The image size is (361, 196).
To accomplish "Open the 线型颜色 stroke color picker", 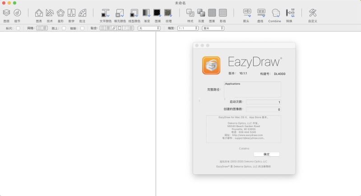I will [x=134, y=13].
